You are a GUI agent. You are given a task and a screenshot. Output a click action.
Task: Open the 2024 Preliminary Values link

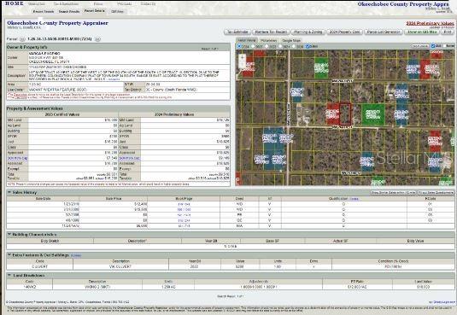pyautogui.click(x=431, y=23)
